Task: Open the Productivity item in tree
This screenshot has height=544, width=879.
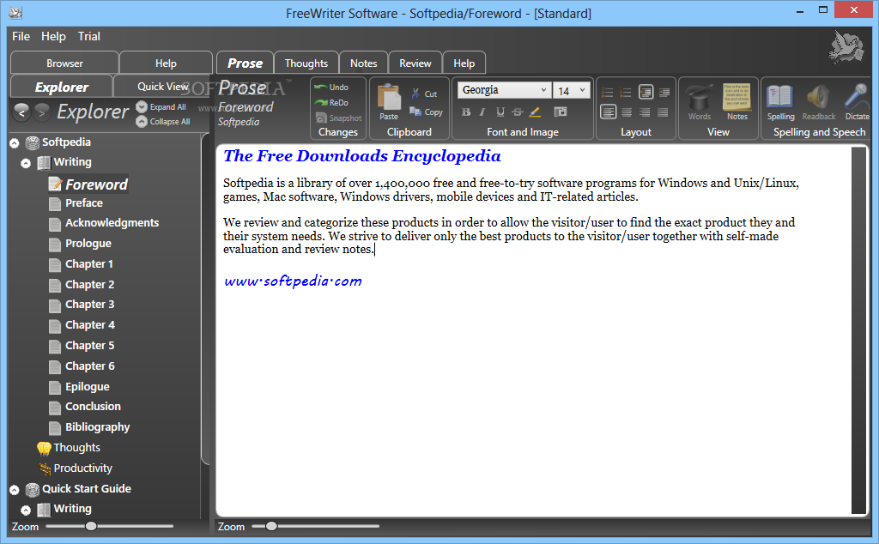Action: tap(76, 468)
